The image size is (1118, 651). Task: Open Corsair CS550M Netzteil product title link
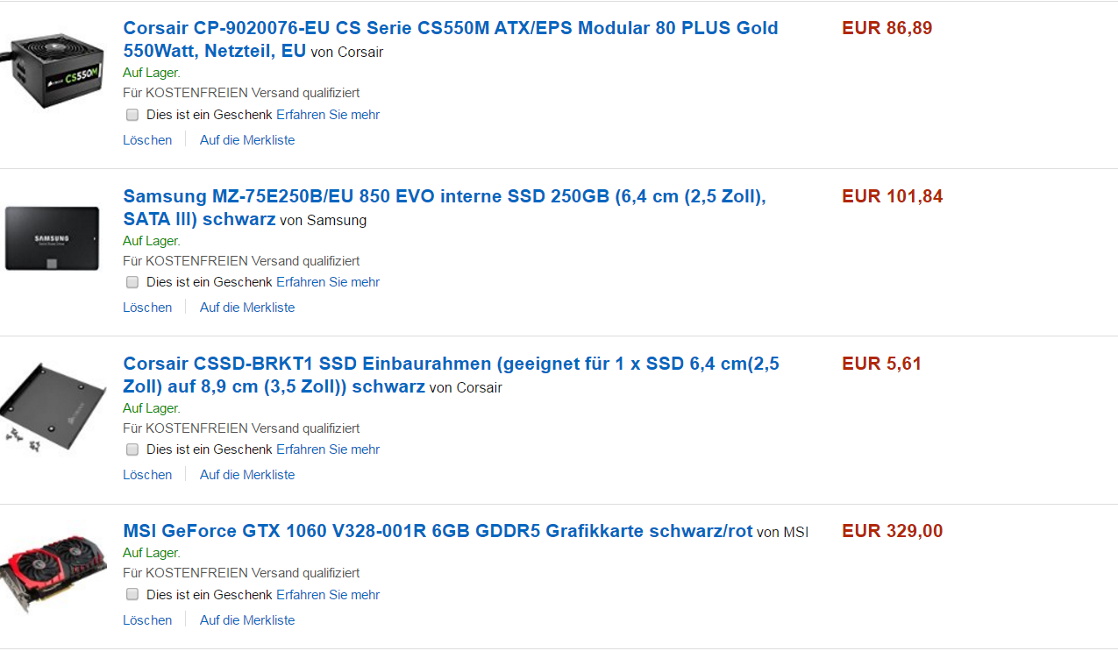(451, 39)
